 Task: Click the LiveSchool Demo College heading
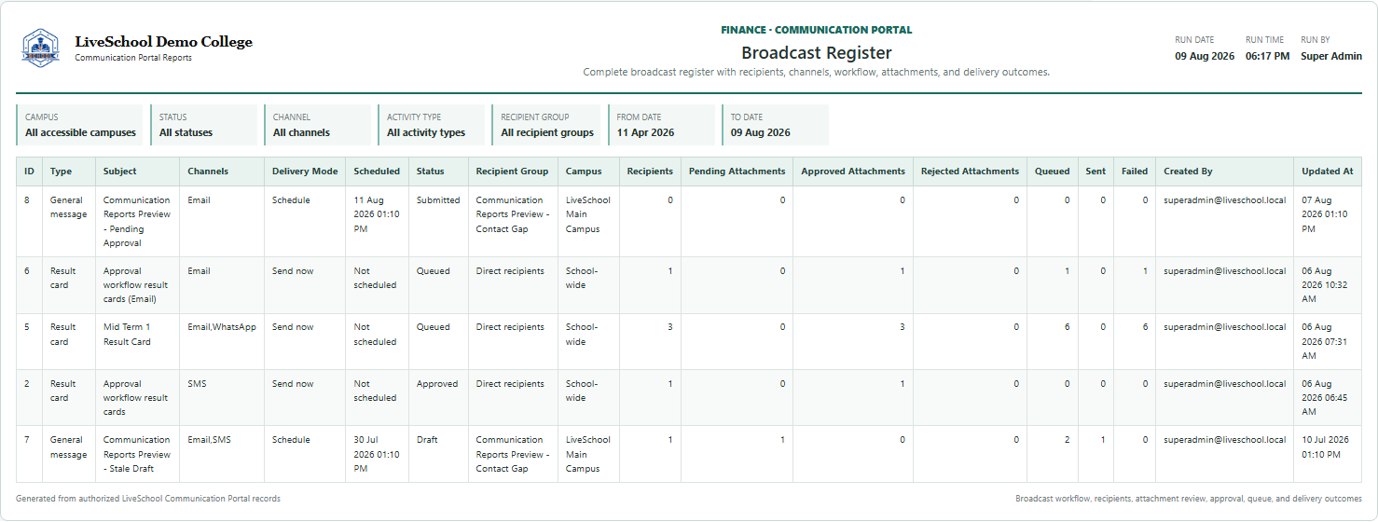(163, 42)
